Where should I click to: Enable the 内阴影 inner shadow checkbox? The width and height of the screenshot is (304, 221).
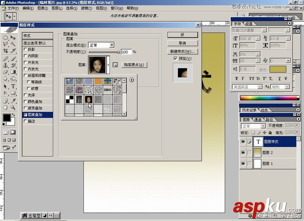(25, 56)
